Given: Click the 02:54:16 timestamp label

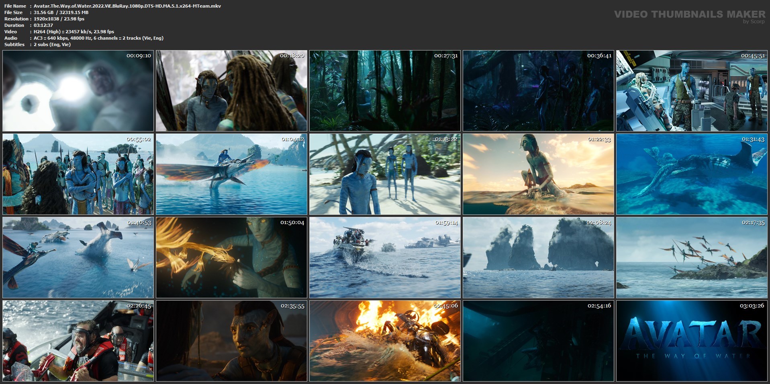Looking at the screenshot, I should click(599, 306).
